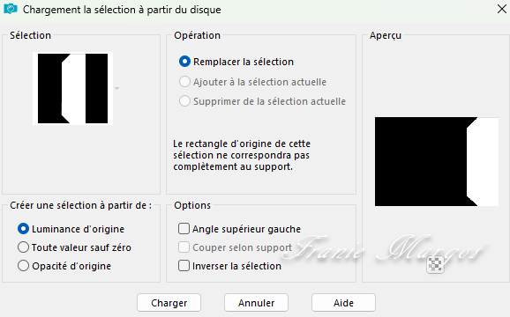
Task: Select the Opacité d'origine radio button
Action: pos(64,266)
